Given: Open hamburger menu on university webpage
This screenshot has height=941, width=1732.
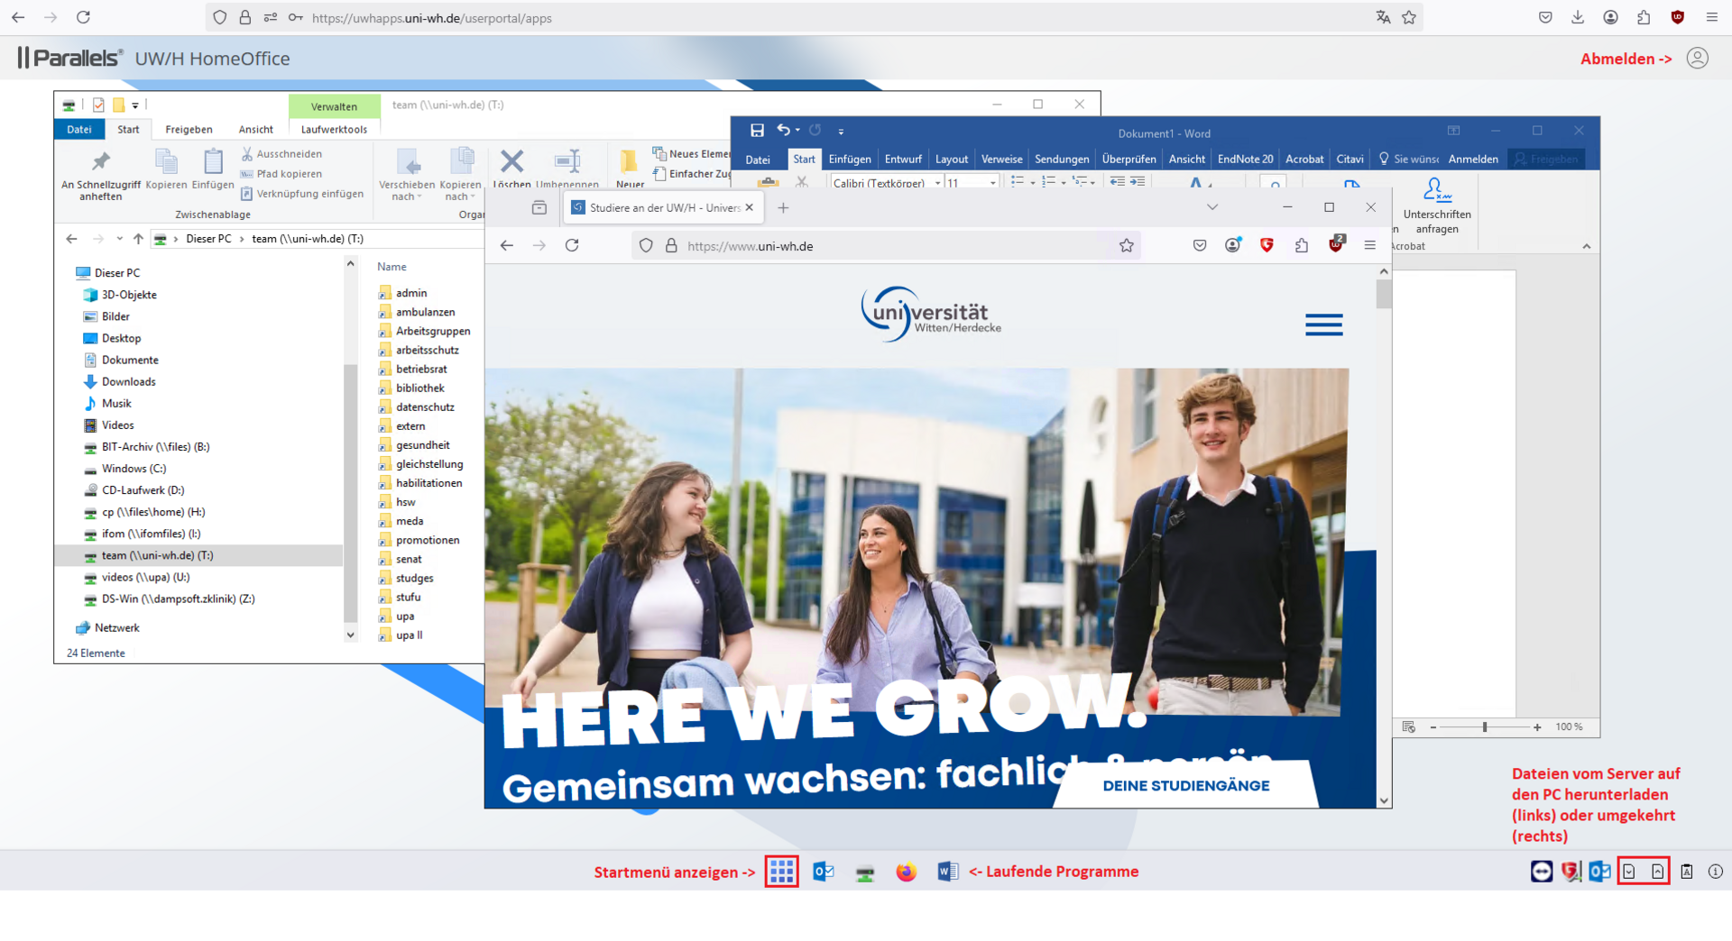Looking at the screenshot, I should [1323, 324].
